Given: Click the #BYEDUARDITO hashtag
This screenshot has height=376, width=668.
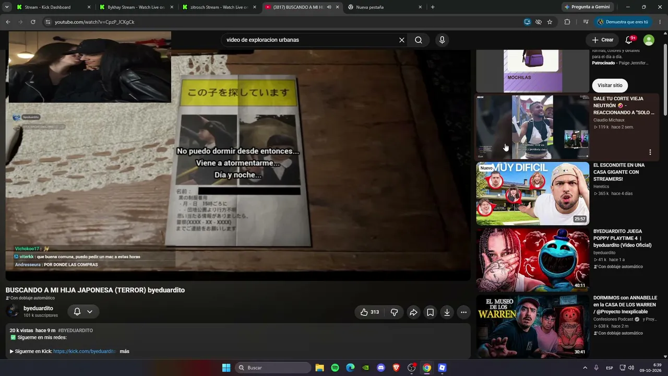Looking at the screenshot, I should (x=76, y=331).
